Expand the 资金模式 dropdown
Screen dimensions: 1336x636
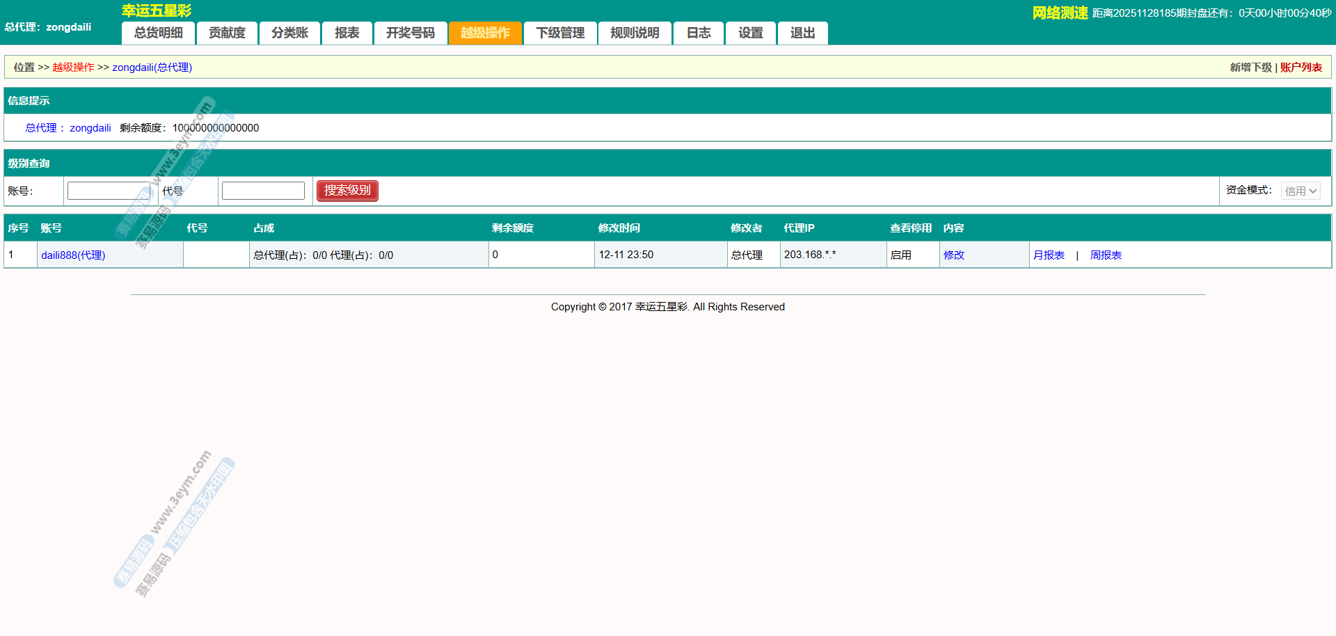pyautogui.click(x=1300, y=191)
